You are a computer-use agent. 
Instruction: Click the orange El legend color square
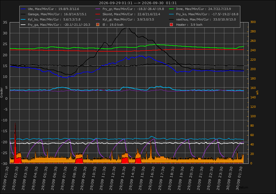(x=98, y=24)
